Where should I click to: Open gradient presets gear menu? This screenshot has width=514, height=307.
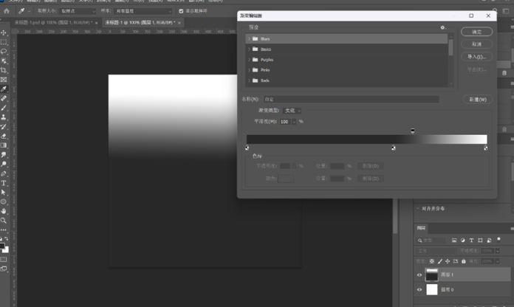[442, 27]
